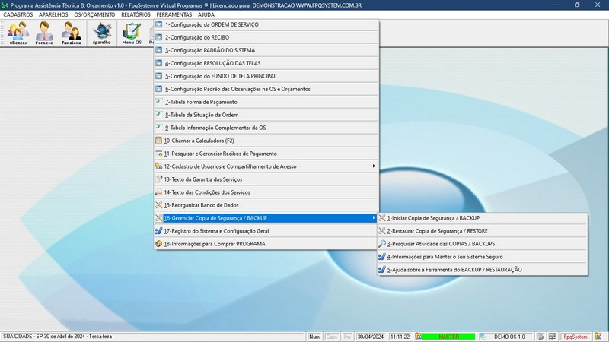Viewport: 609px width, 342px height.
Task: Select 3-Configuração PADRÃO DO SISTEMA
Action: click(266, 50)
